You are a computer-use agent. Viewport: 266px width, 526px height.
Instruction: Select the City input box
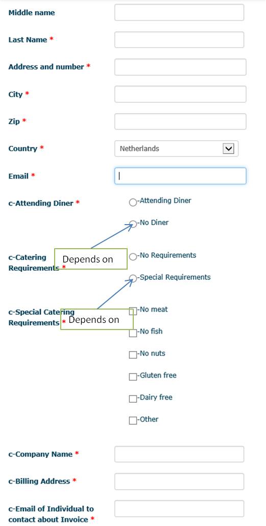click(x=180, y=94)
